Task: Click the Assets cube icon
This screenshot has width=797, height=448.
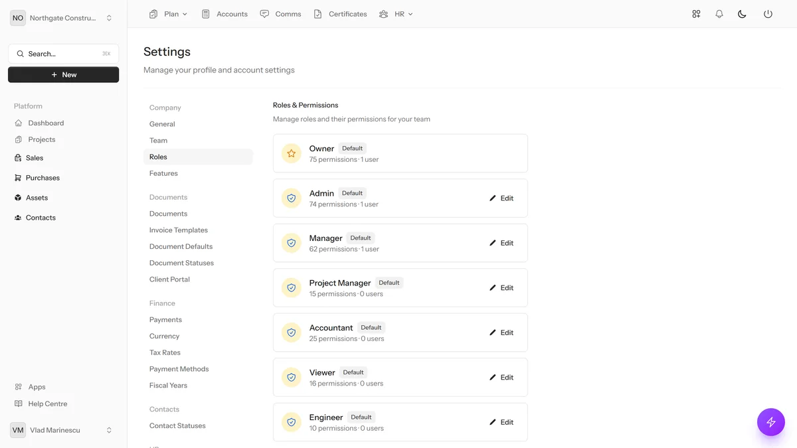Action: (18, 198)
